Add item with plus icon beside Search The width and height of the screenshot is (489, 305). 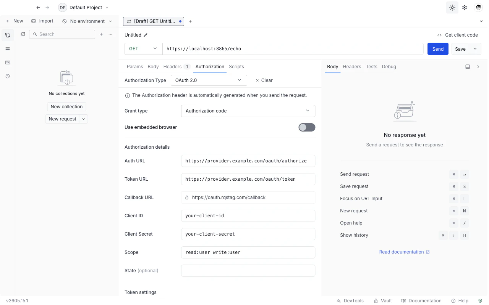[x=101, y=34]
